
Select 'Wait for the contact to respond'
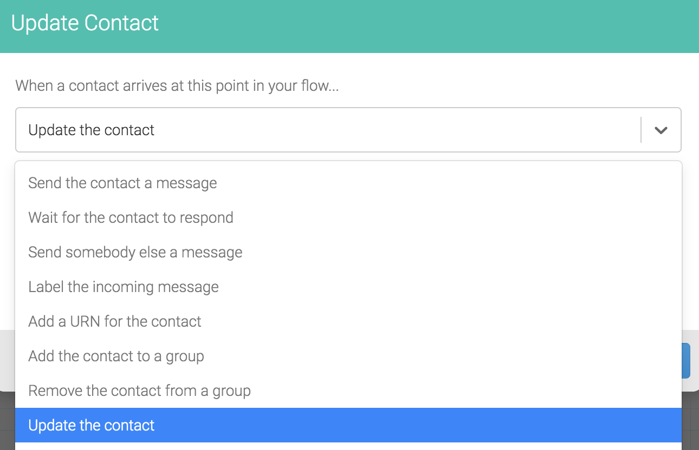click(348, 217)
